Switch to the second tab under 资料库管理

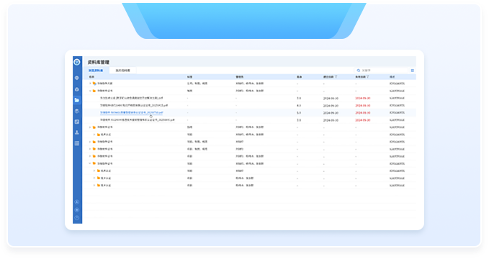(123, 71)
